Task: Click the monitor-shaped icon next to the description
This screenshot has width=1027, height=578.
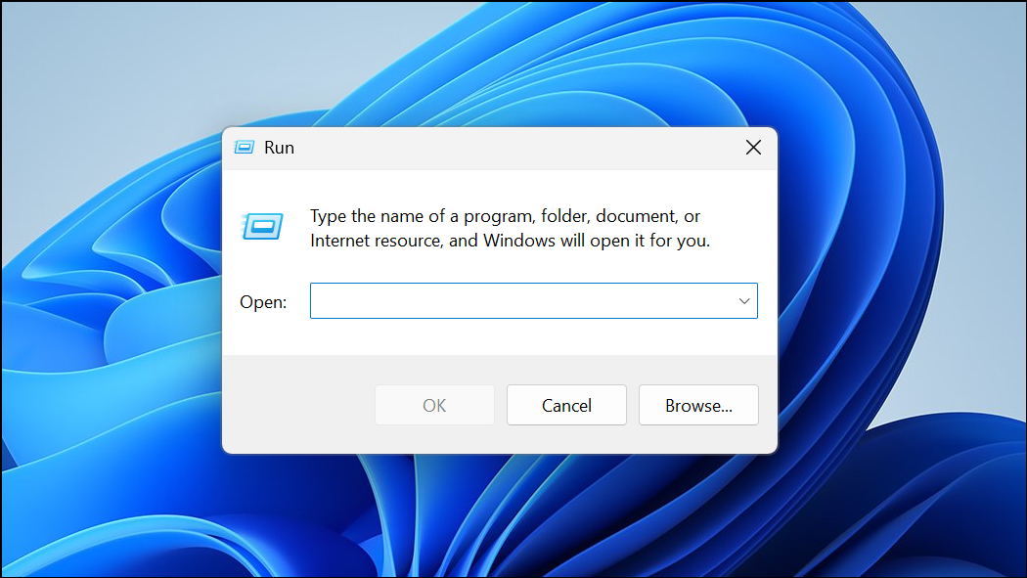Action: (262, 227)
